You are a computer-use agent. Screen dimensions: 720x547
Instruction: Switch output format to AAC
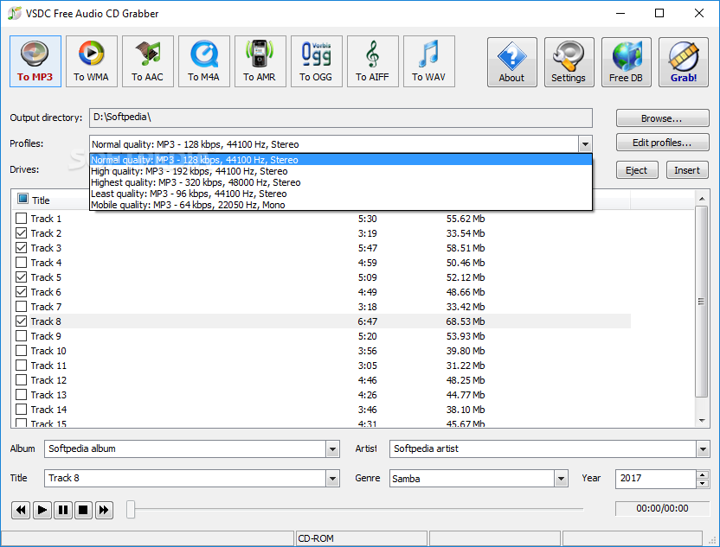click(x=147, y=61)
